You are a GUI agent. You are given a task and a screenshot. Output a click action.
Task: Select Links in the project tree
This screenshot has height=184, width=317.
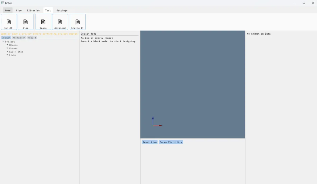pos(13,55)
